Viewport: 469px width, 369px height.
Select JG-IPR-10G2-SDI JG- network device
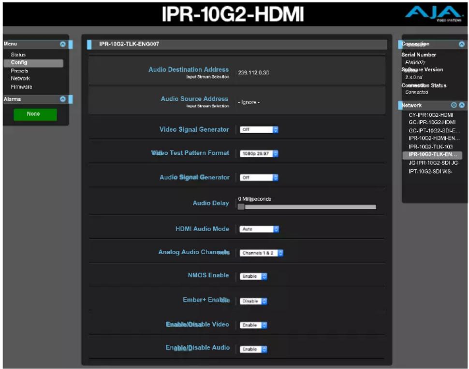tap(434, 163)
